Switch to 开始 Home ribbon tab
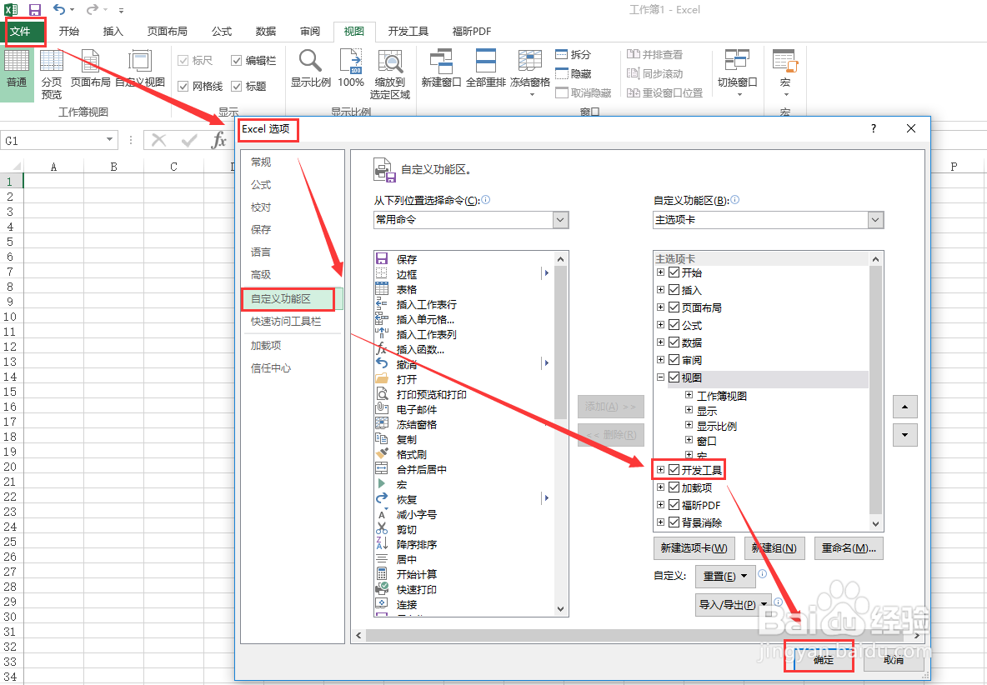 [68, 32]
